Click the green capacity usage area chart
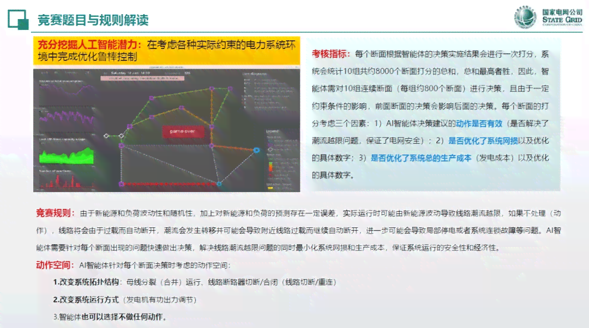The width and height of the screenshot is (589, 328). pyautogui.click(x=67, y=155)
